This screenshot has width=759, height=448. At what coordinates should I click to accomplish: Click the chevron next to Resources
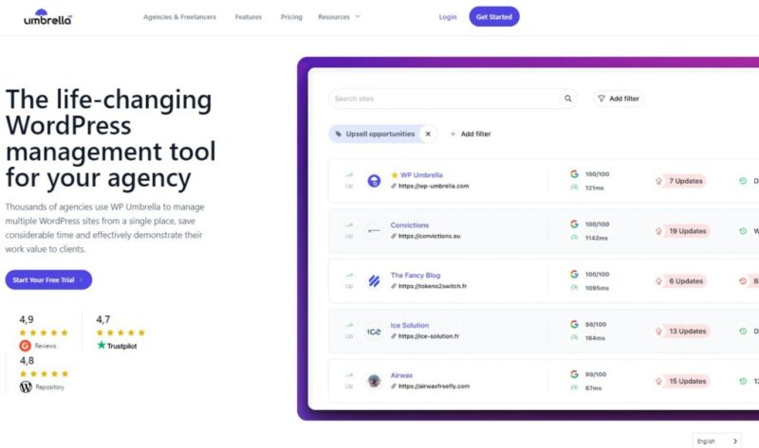[358, 17]
